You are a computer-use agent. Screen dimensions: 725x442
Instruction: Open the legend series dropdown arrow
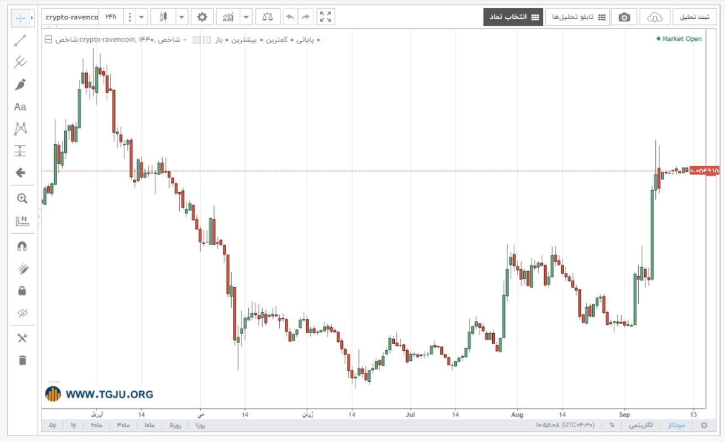point(185,40)
